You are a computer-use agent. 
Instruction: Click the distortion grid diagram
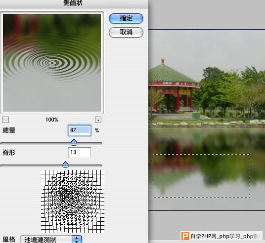pos(73,202)
